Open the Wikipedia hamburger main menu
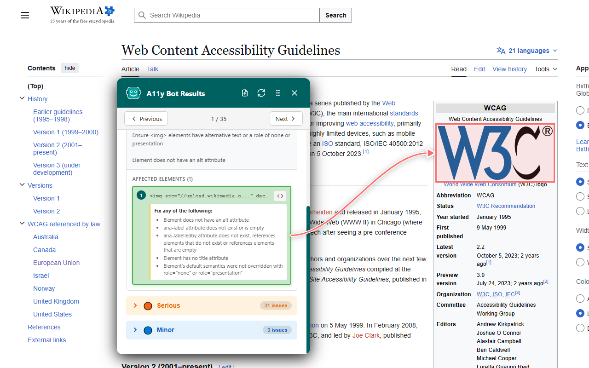The width and height of the screenshot is (589, 368). coord(25,15)
